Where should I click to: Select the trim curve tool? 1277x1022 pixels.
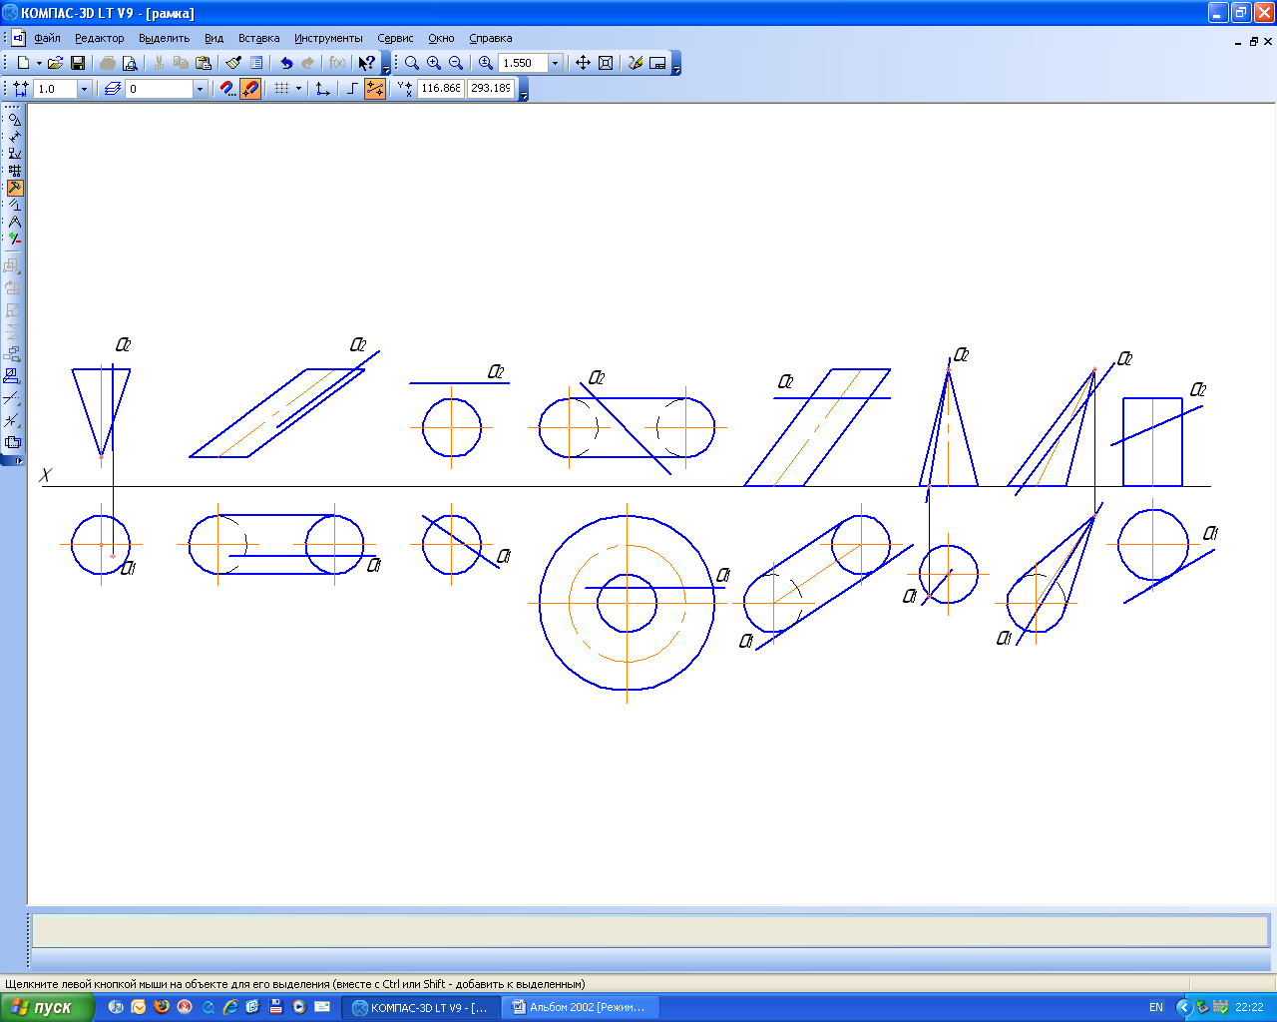coord(12,398)
